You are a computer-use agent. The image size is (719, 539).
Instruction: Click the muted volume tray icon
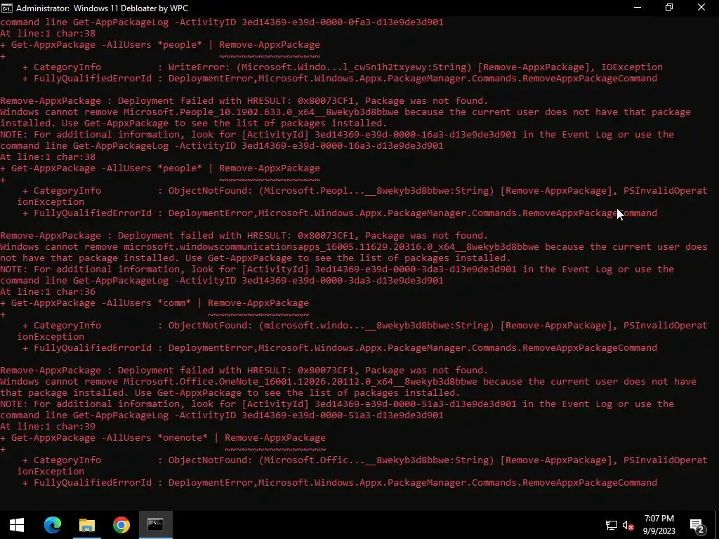point(628,525)
